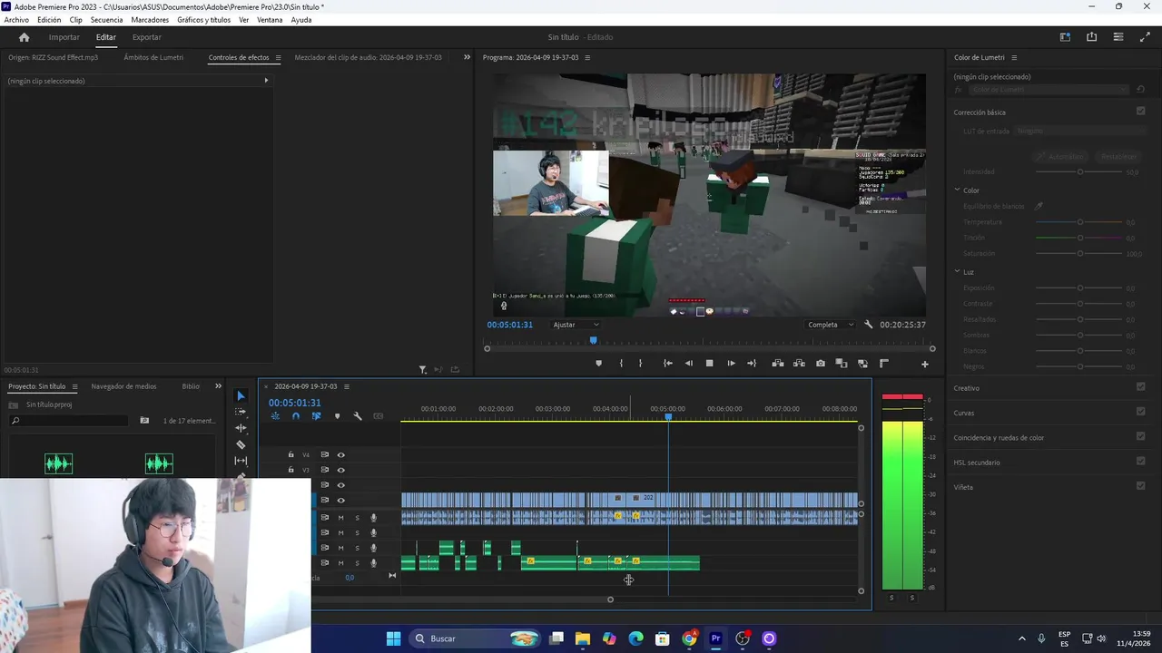Switch to Navegador de medios tab
The image size is (1162, 653).
click(123, 386)
